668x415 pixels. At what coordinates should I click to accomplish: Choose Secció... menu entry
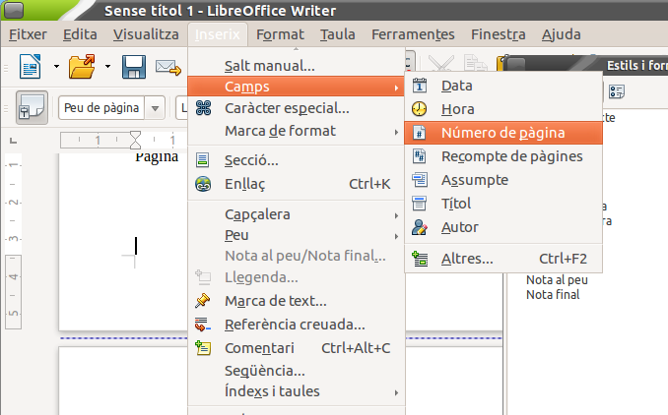coord(297,160)
